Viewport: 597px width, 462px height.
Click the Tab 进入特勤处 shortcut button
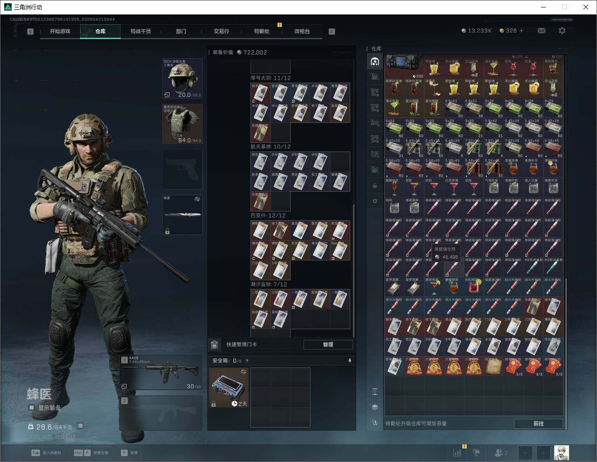[47, 453]
